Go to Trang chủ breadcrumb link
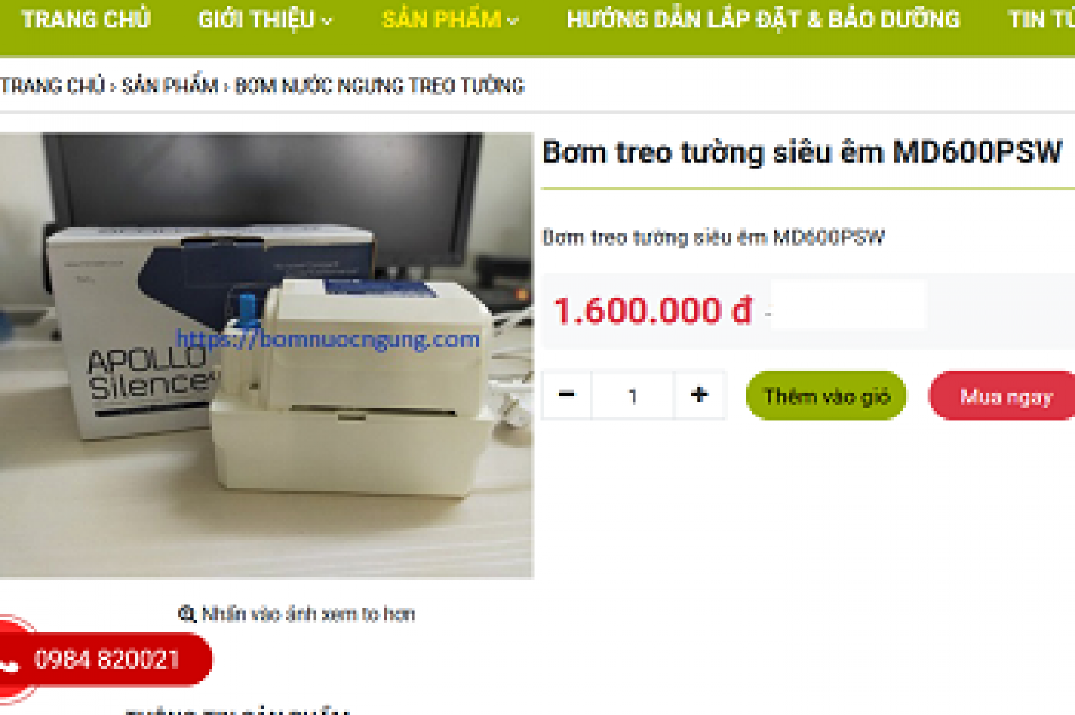 coord(53,86)
